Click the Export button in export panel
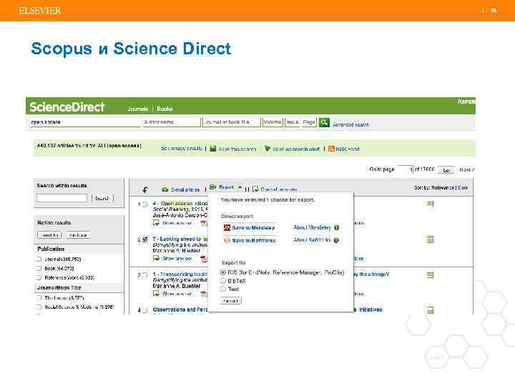The image size is (515, 386). (x=230, y=301)
